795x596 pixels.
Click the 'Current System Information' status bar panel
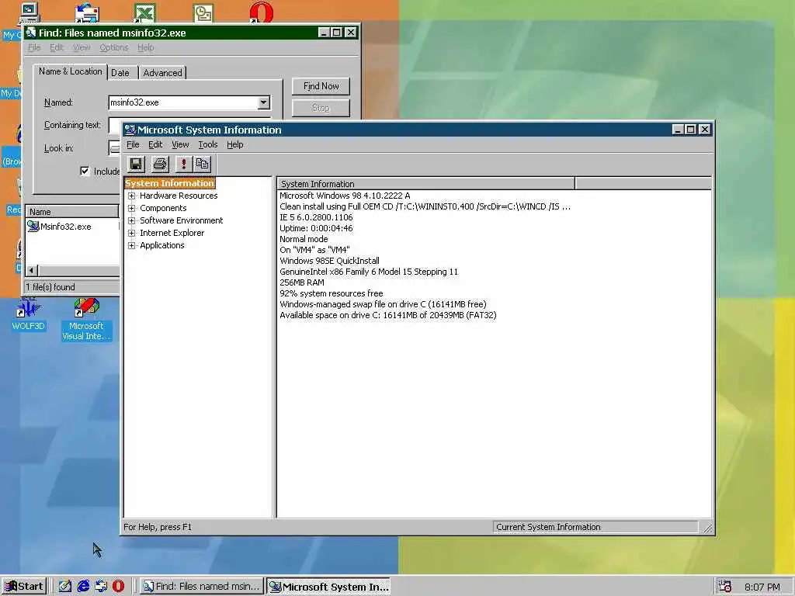pos(595,527)
